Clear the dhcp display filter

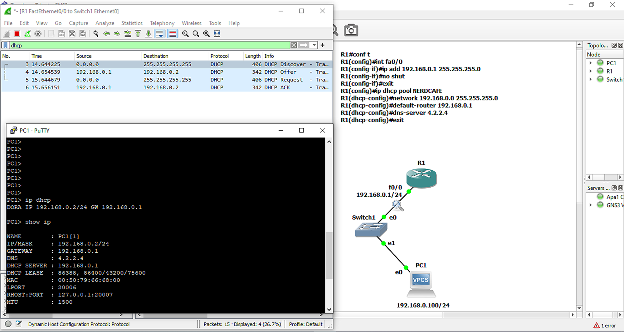pos(294,45)
